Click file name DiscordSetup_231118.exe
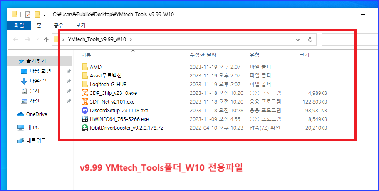 coord(119,110)
